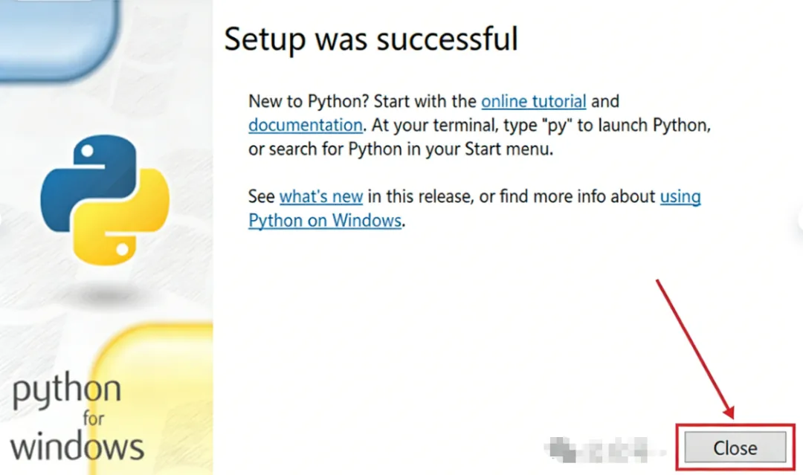
Task: Open the "Python on Windows" link text
Action: (325, 221)
